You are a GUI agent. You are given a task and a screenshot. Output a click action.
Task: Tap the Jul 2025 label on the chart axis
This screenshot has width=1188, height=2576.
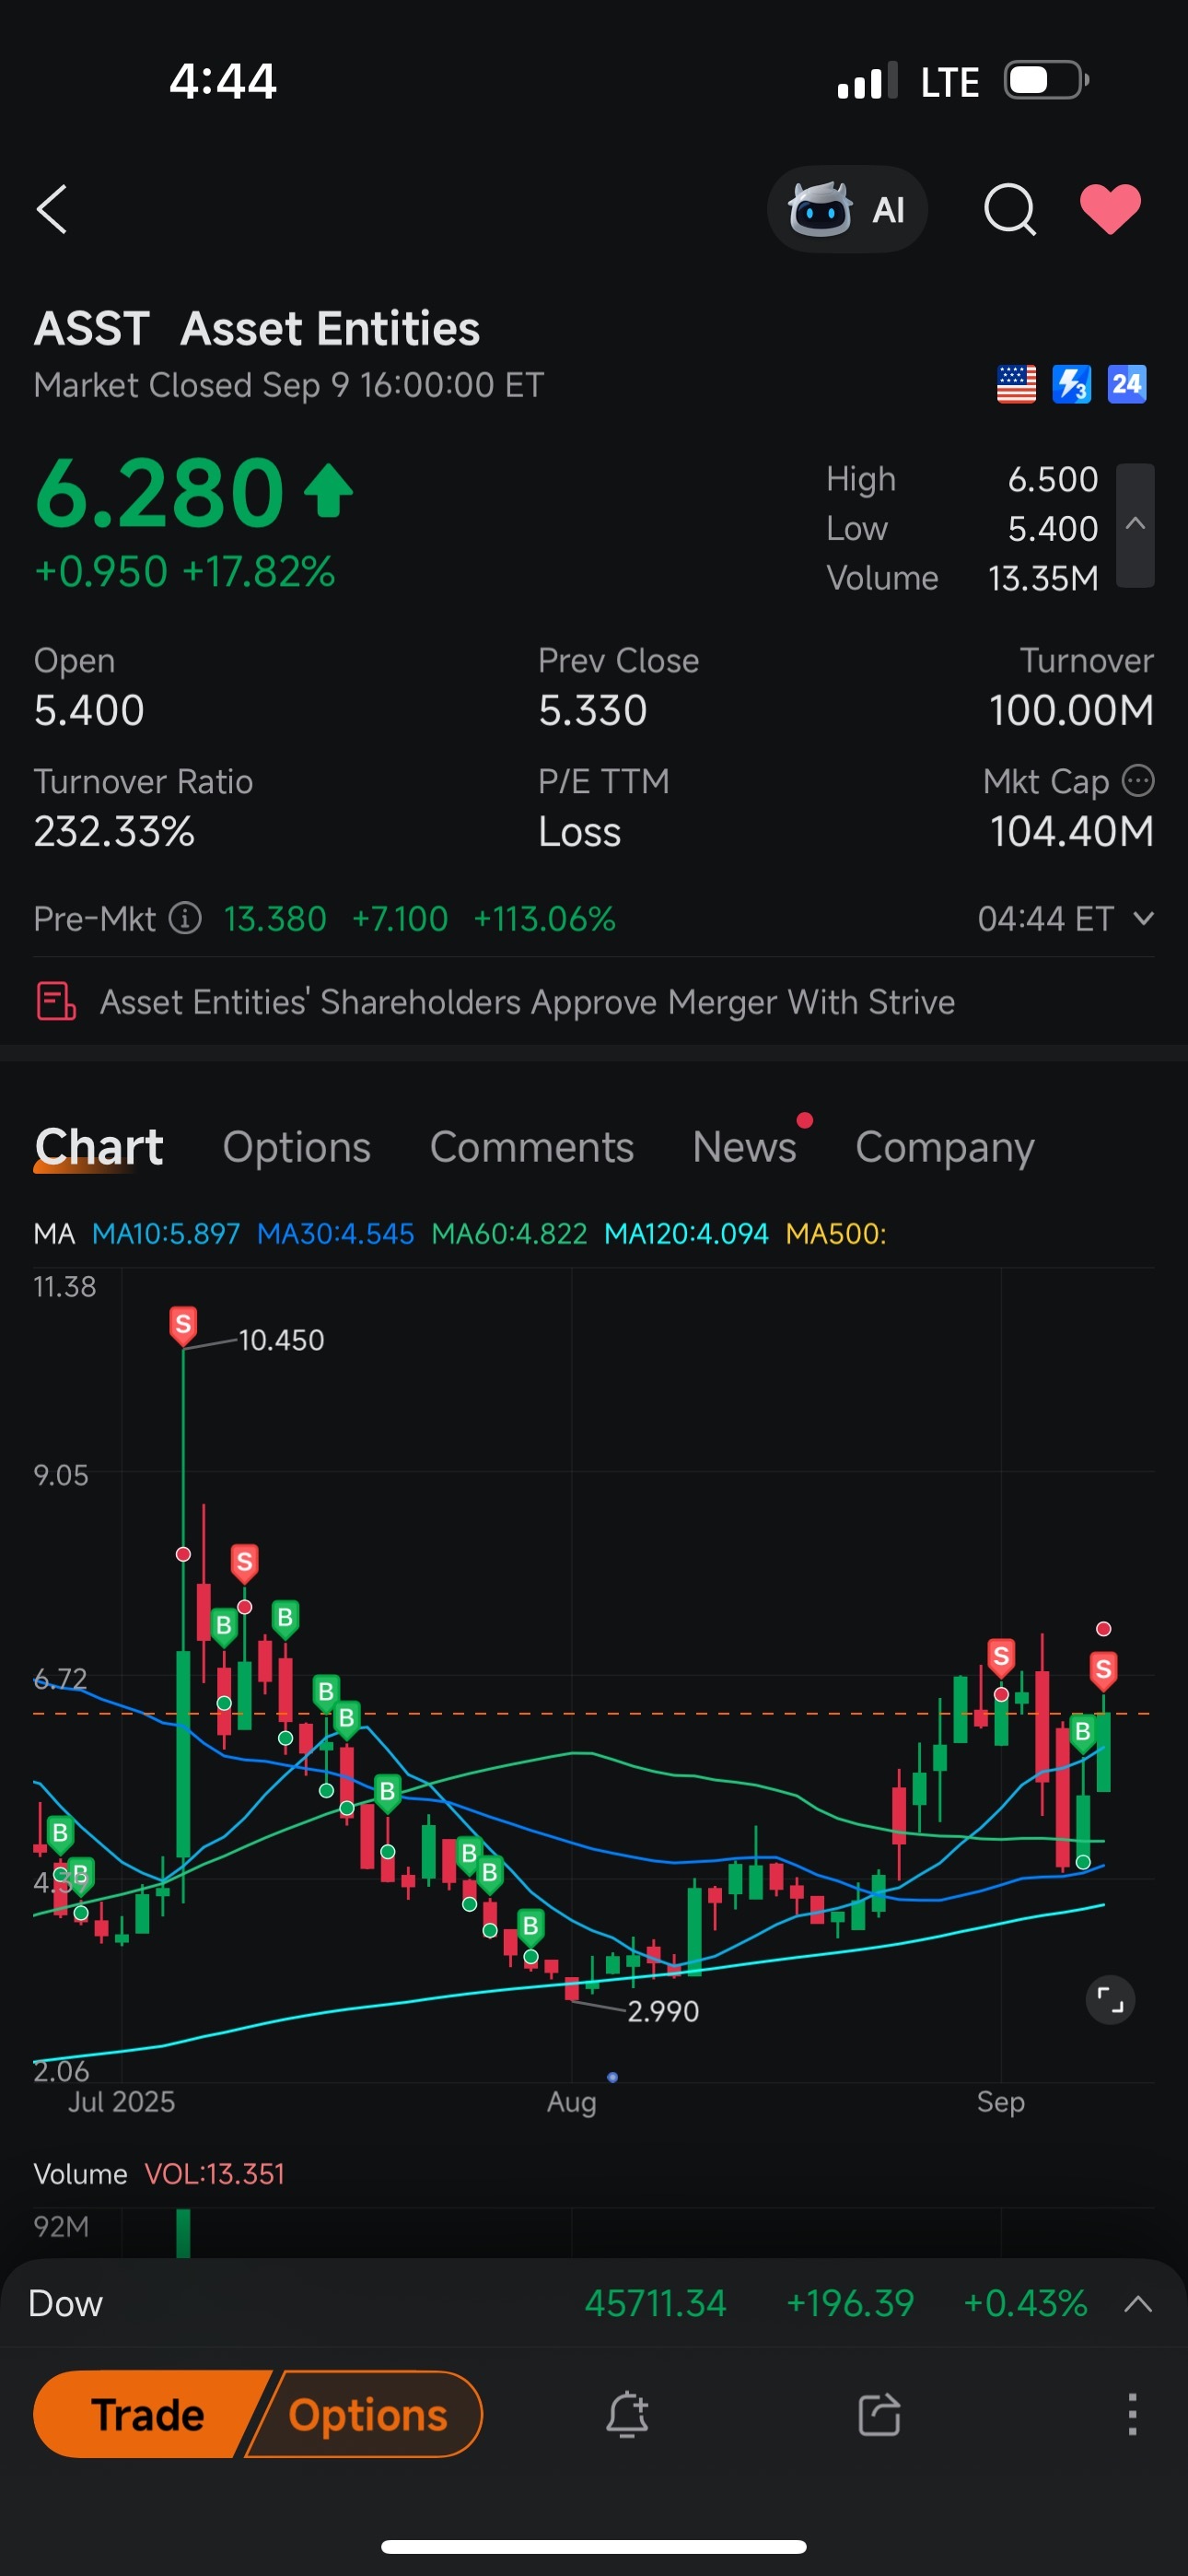tap(121, 2101)
